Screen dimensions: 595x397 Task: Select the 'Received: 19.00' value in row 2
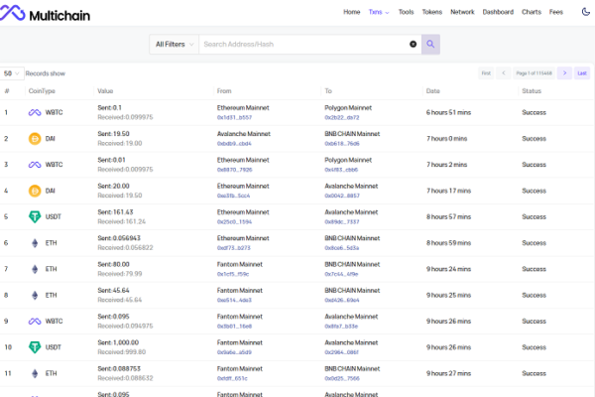(120, 143)
